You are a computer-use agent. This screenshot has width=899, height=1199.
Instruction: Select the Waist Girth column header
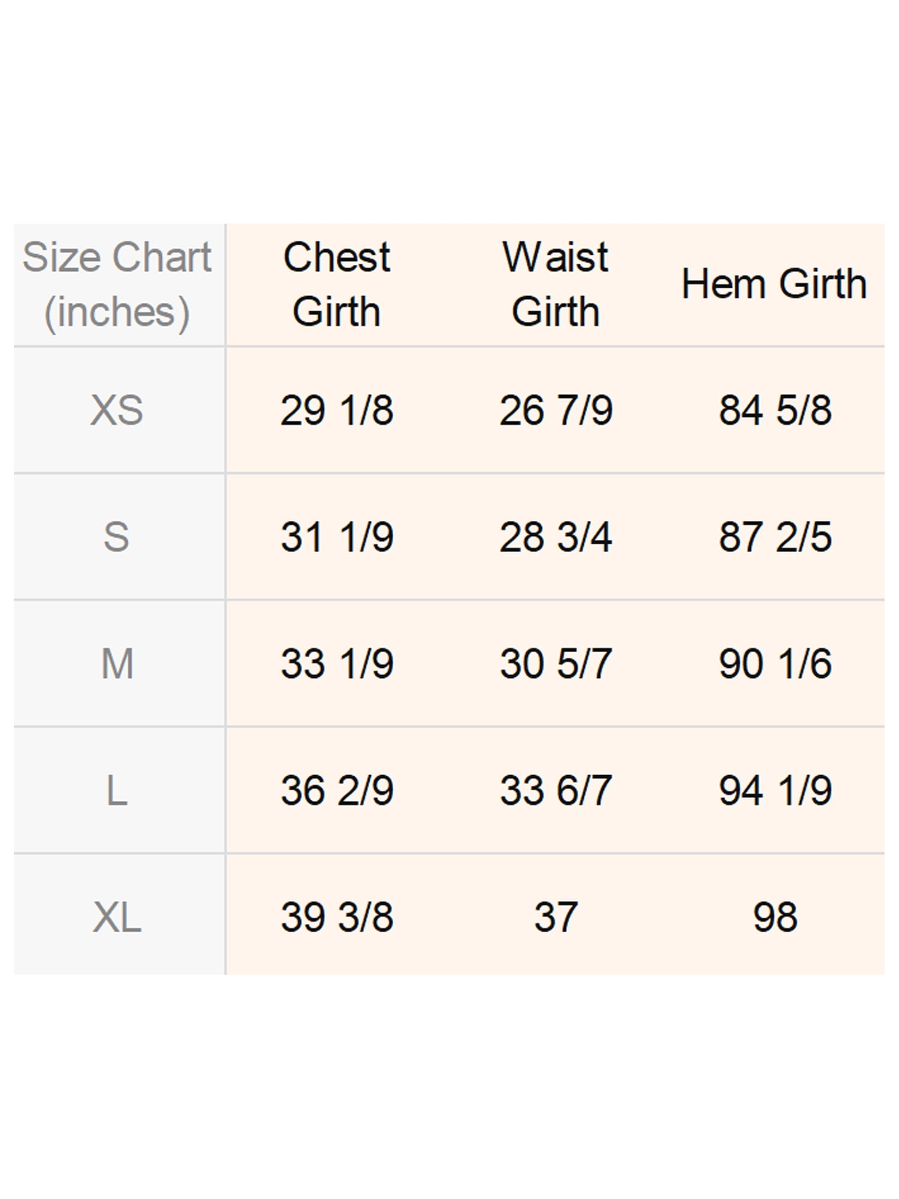tap(556, 284)
